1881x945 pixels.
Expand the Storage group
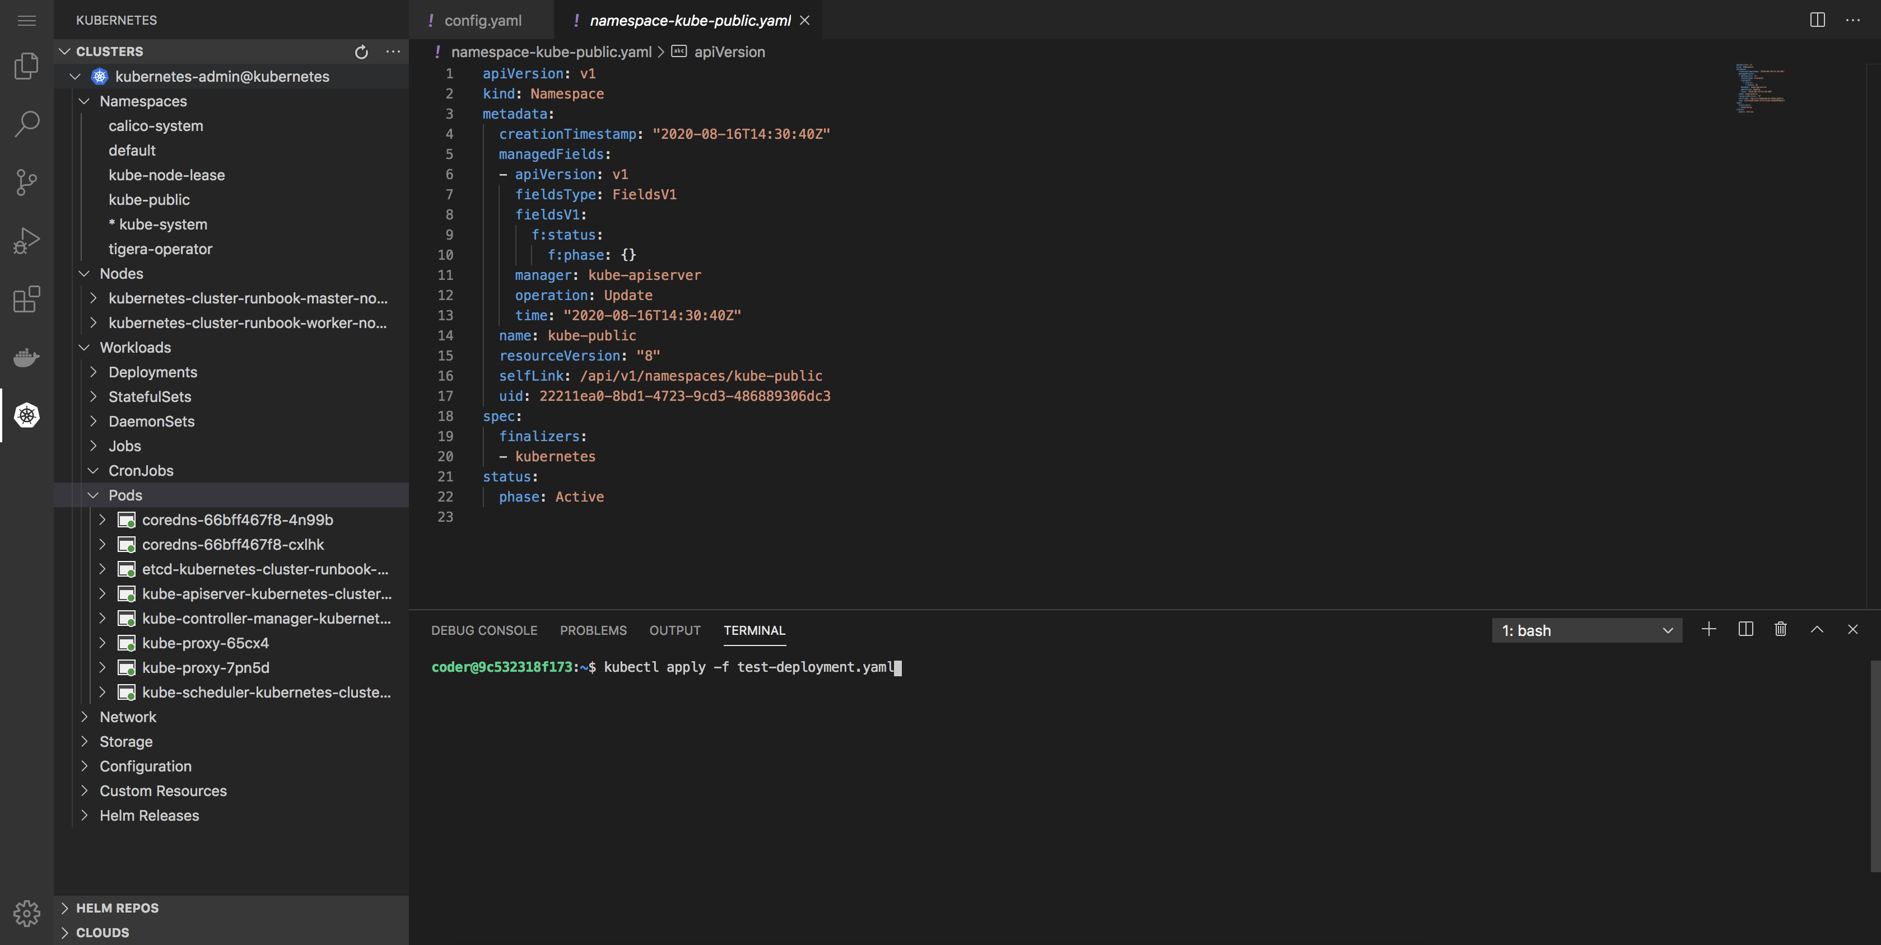(x=85, y=741)
